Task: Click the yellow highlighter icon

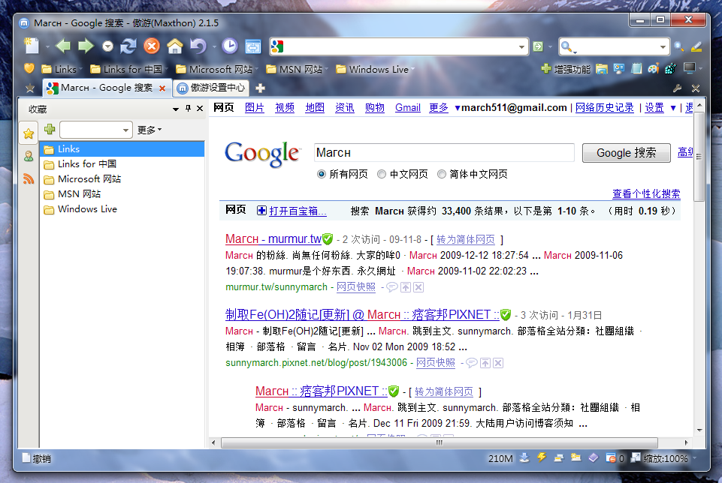Action: tap(696, 46)
